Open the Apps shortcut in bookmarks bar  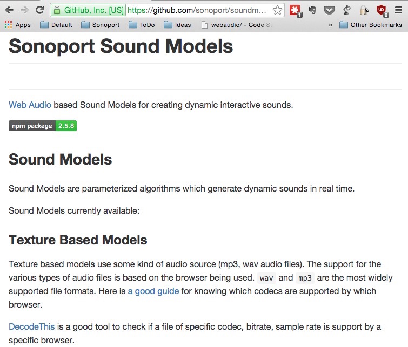pos(18,25)
